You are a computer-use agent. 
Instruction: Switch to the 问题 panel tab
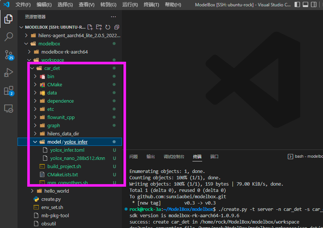(134, 157)
